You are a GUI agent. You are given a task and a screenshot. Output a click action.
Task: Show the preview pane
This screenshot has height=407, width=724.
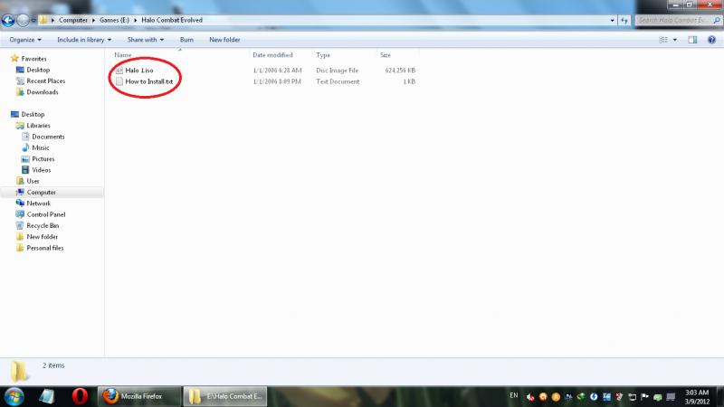[x=692, y=40]
